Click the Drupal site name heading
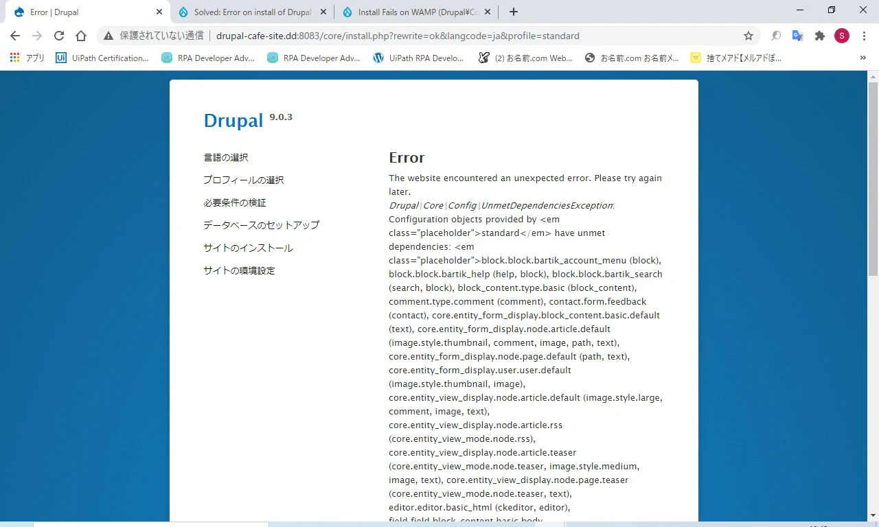The height and width of the screenshot is (527, 879). tap(233, 121)
